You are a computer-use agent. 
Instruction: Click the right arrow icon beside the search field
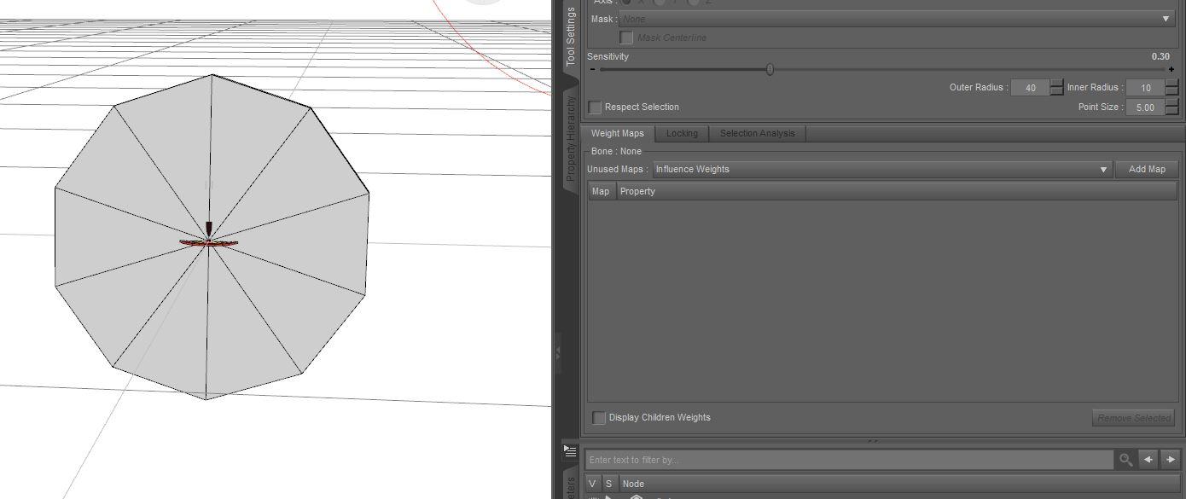click(1169, 460)
